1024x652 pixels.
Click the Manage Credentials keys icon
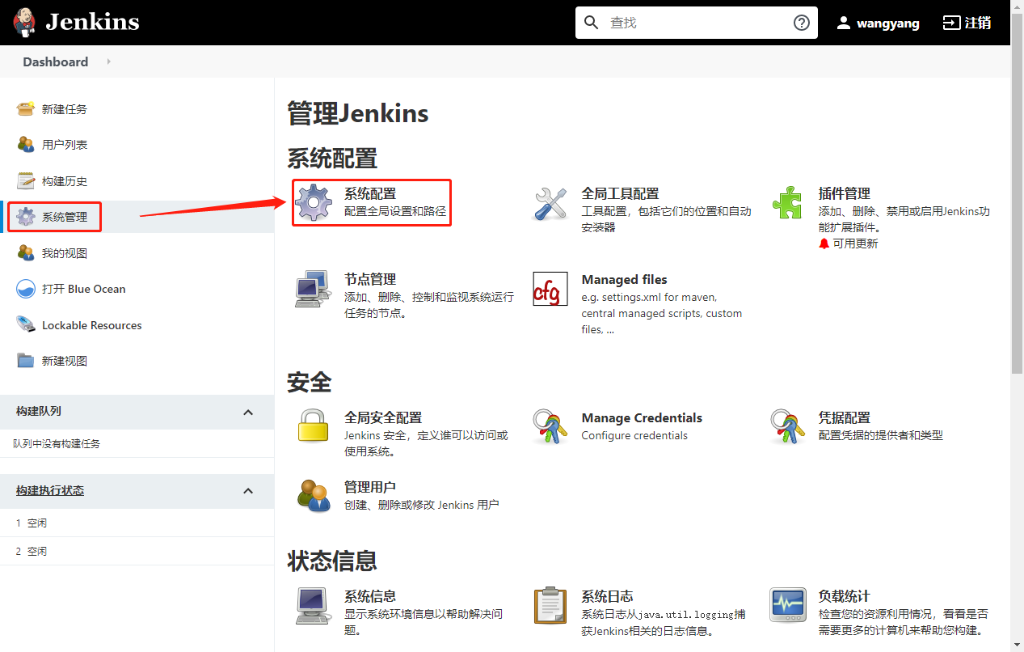click(550, 426)
